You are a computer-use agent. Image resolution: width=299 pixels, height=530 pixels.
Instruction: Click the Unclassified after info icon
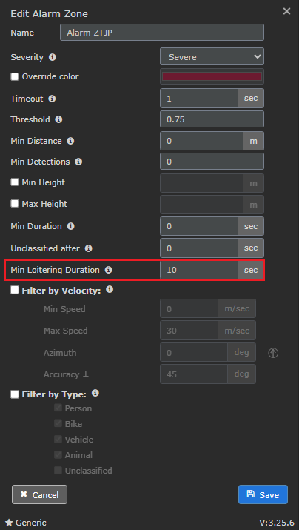point(88,248)
